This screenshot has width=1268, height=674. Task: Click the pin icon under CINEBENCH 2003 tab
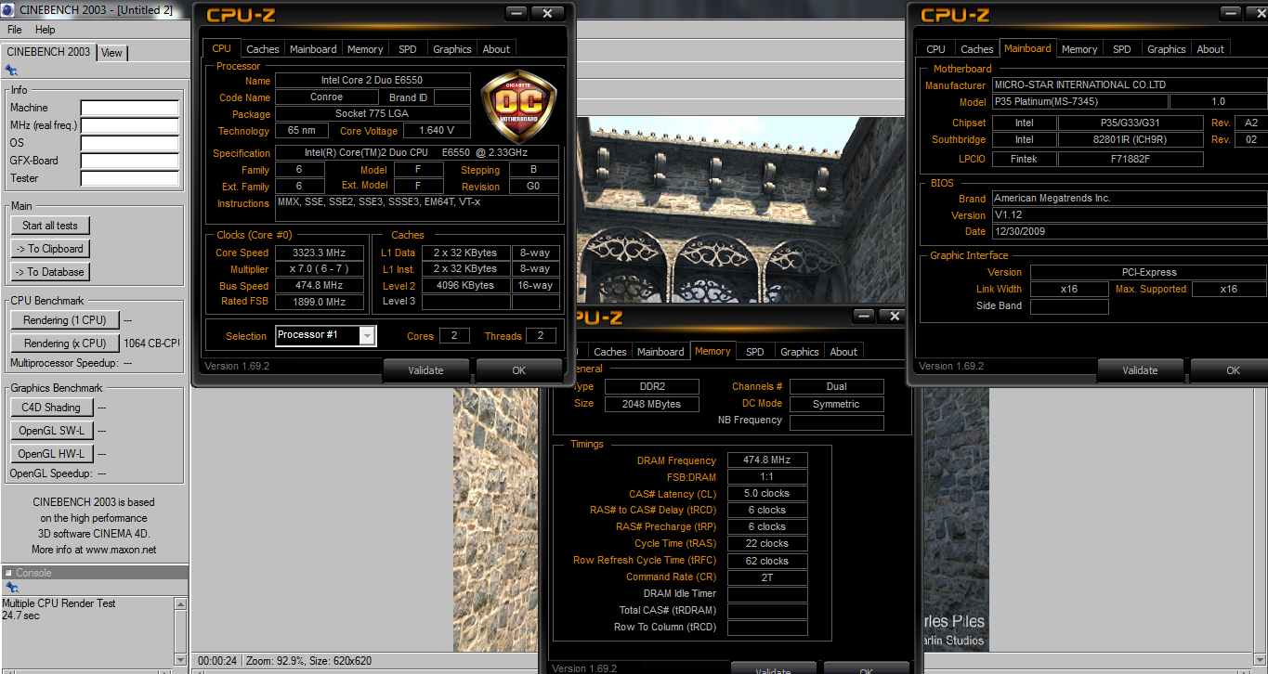(11, 70)
